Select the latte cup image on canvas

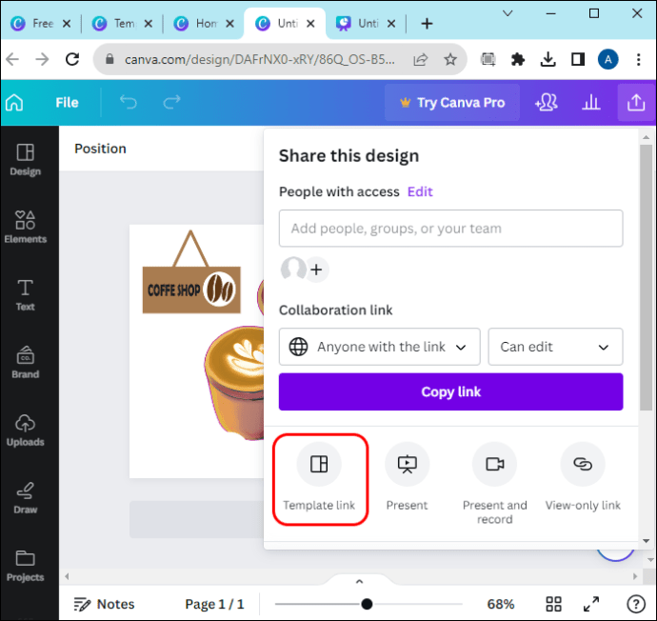(x=234, y=382)
